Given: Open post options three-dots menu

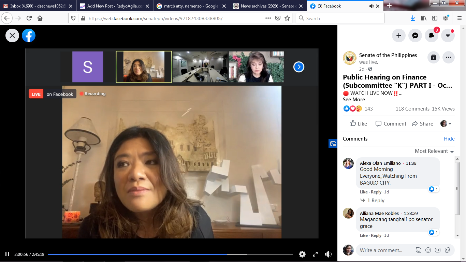Looking at the screenshot, I should pyautogui.click(x=449, y=58).
